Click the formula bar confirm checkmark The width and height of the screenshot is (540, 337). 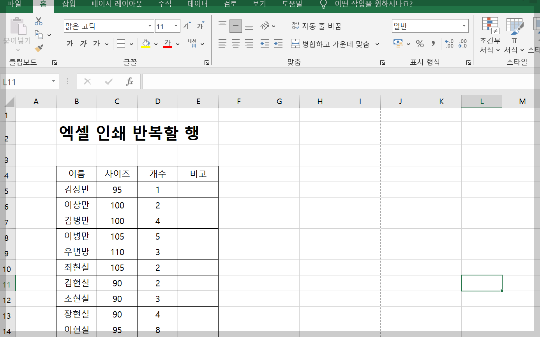click(x=109, y=81)
